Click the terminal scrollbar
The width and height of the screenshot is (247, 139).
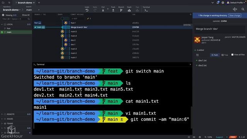(191, 117)
